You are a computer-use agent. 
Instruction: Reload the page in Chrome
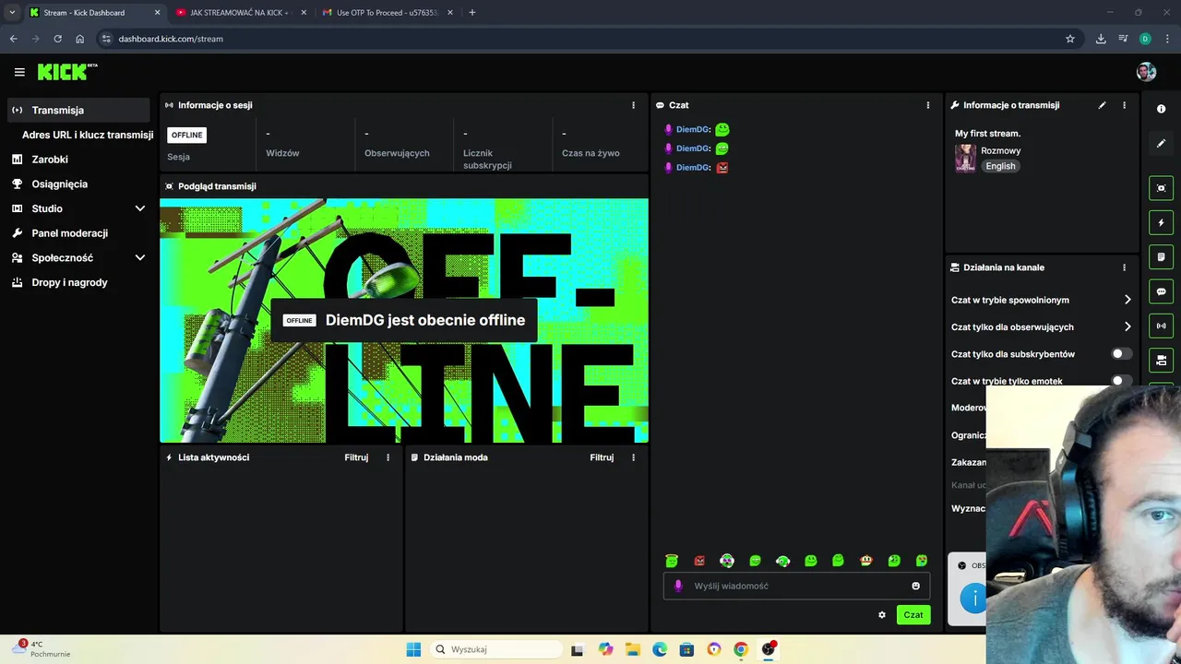click(57, 39)
